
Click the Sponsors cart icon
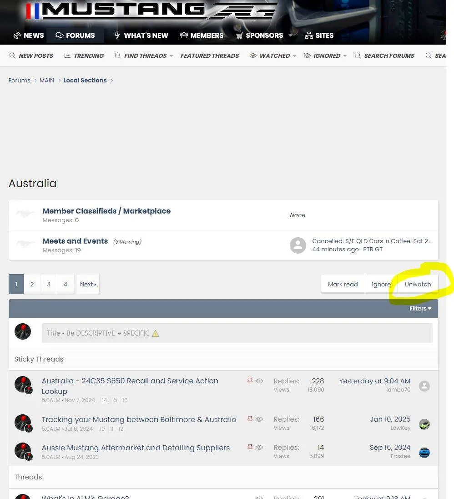[239, 36]
